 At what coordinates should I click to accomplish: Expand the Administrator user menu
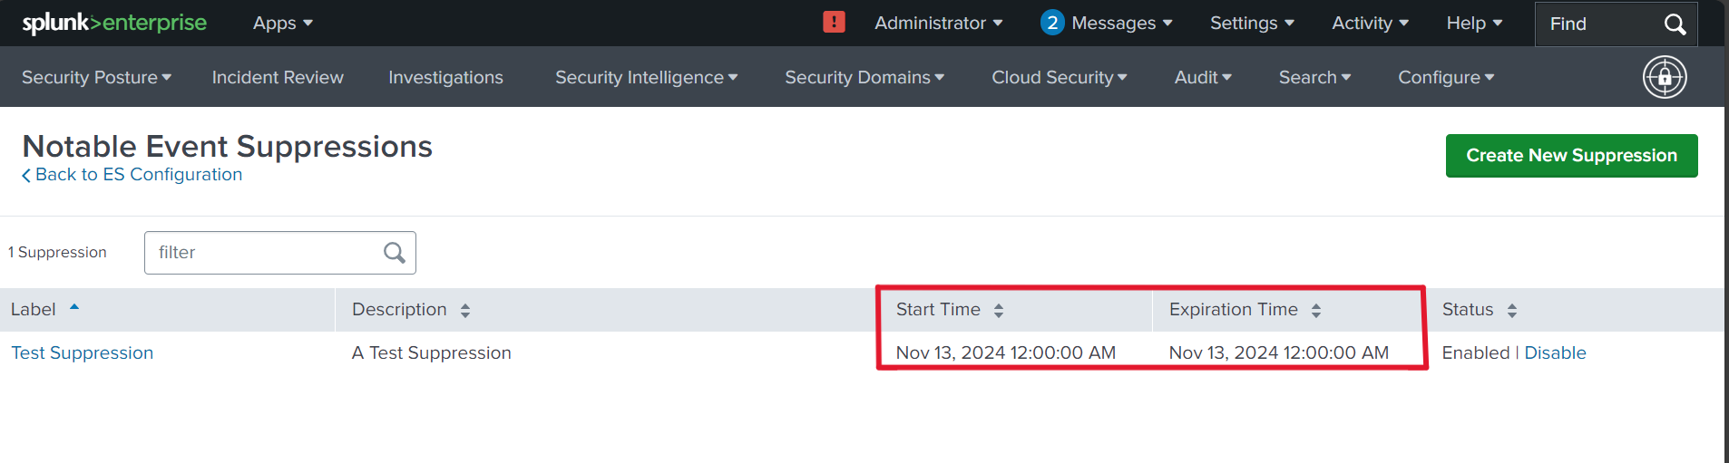tap(938, 24)
